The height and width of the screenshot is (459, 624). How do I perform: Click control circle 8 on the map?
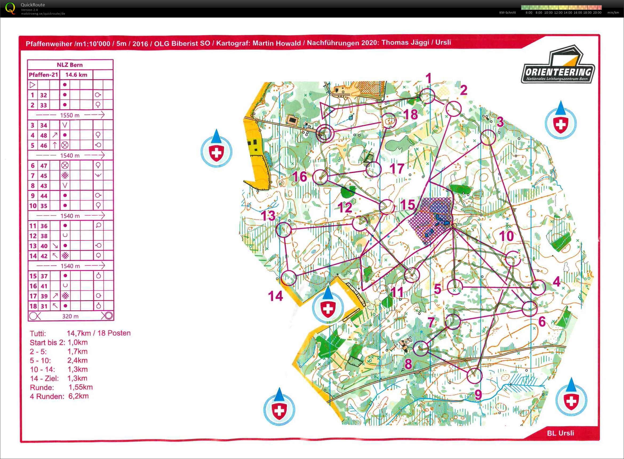[421, 349]
